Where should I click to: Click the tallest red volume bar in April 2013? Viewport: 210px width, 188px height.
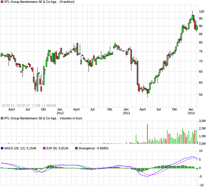point(147,134)
